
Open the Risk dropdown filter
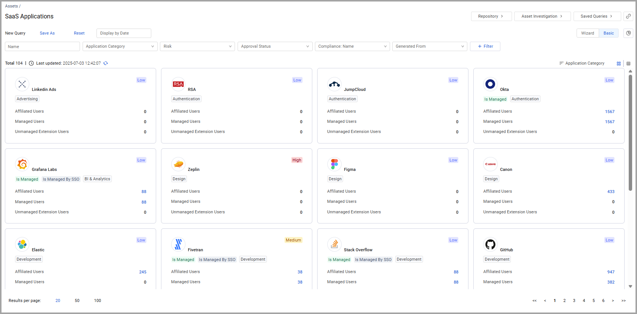(x=197, y=46)
